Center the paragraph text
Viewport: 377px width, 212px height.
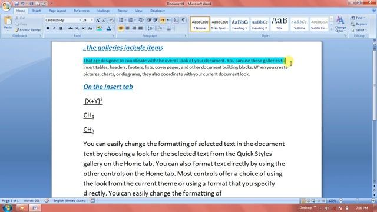coord(127,28)
